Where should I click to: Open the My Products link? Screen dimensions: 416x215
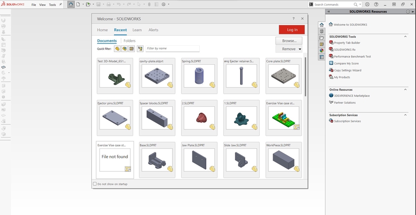(x=342, y=77)
